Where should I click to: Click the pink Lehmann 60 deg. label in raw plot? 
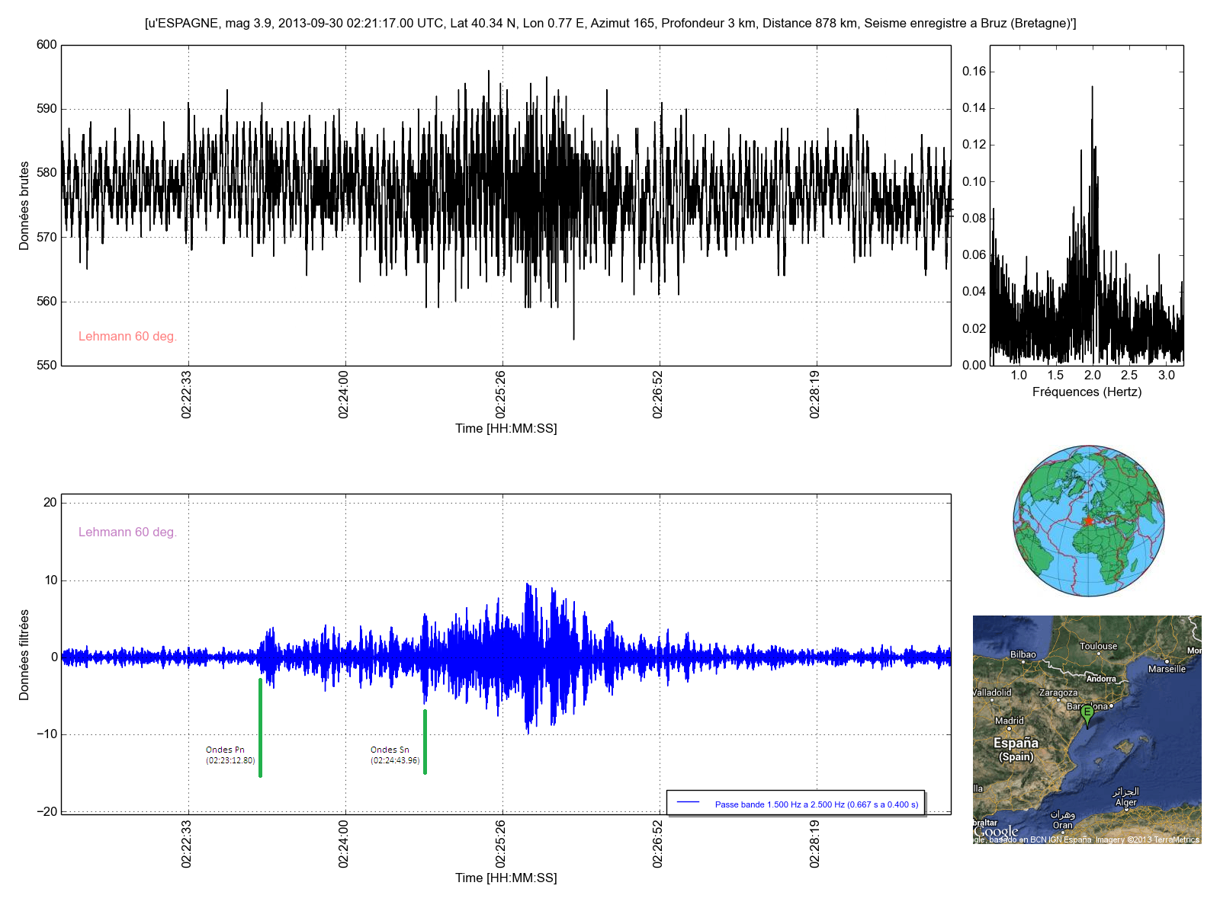pos(127,337)
